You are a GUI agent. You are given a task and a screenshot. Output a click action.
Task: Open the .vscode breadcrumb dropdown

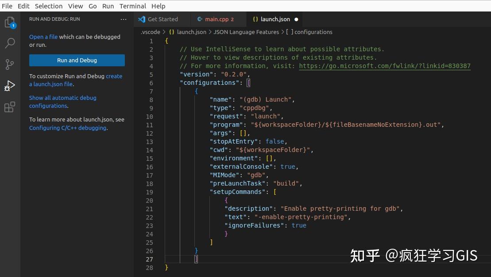[150, 32]
